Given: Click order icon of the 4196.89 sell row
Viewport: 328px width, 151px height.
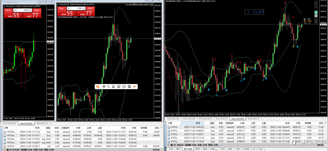Looking at the screenshot, I should coord(5,146).
